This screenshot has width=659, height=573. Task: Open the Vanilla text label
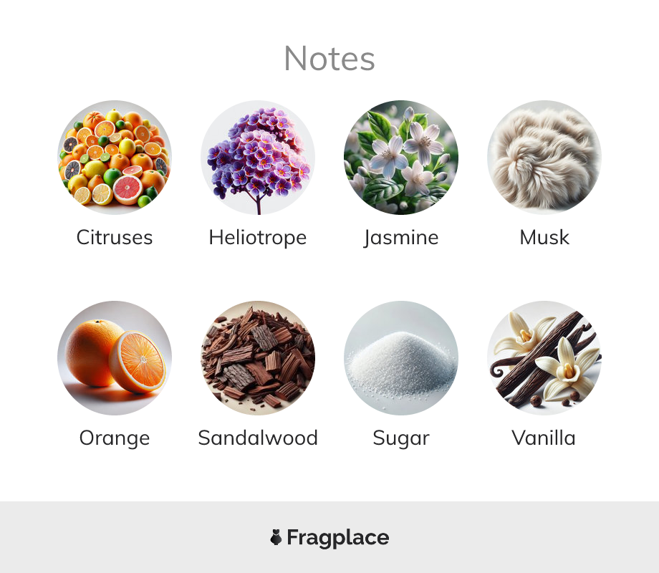pyautogui.click(x=544, y=438)
